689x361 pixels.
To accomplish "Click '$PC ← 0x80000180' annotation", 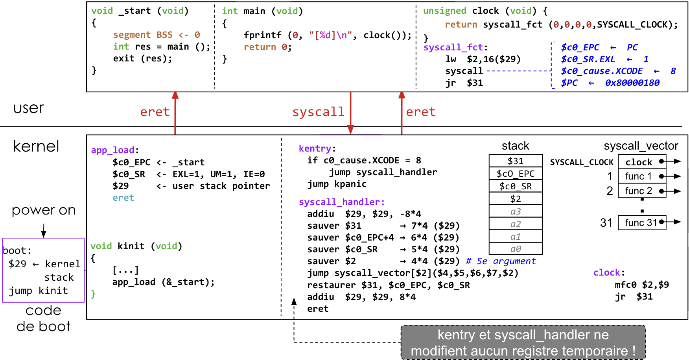I will (610, 83).
